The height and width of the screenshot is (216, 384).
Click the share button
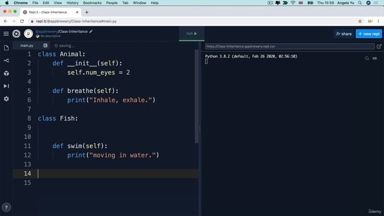[x=344, y=34]
